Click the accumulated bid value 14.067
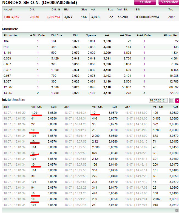Screen dimensions: 179x213 [x=8, y=93]
